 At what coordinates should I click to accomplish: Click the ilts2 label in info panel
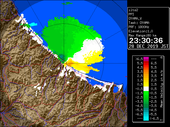pyautogui.click(x=133, y=10)
